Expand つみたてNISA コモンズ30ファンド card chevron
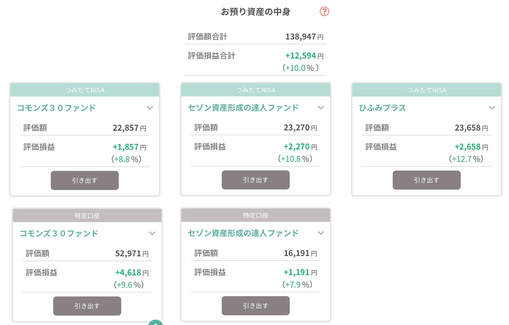 150,108
